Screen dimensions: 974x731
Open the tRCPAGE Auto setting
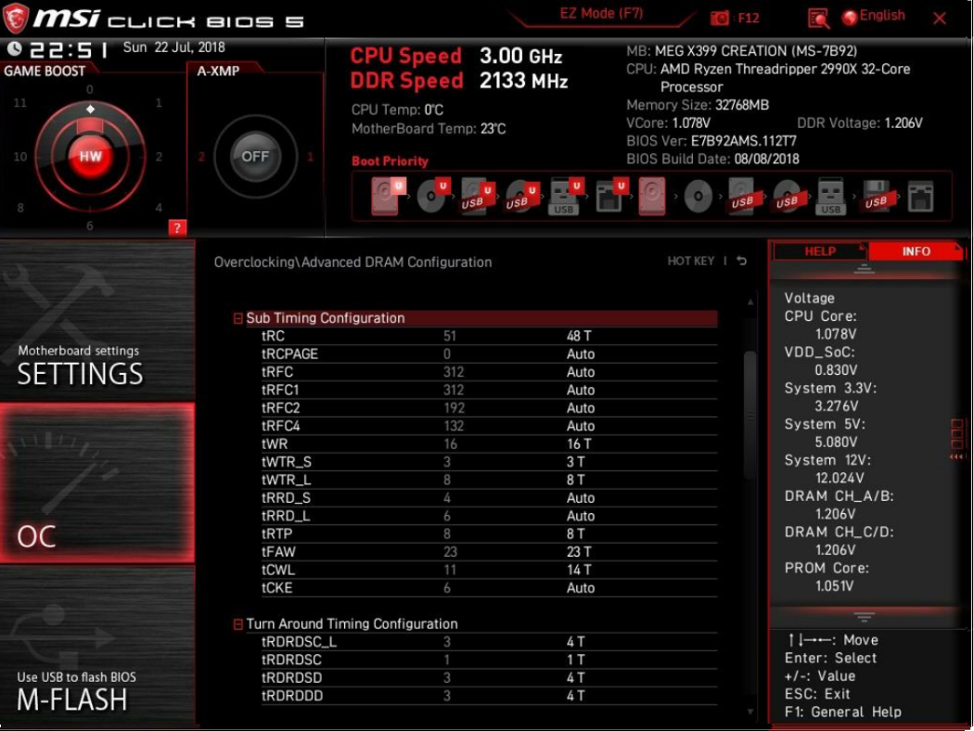(x=580, y=354)
